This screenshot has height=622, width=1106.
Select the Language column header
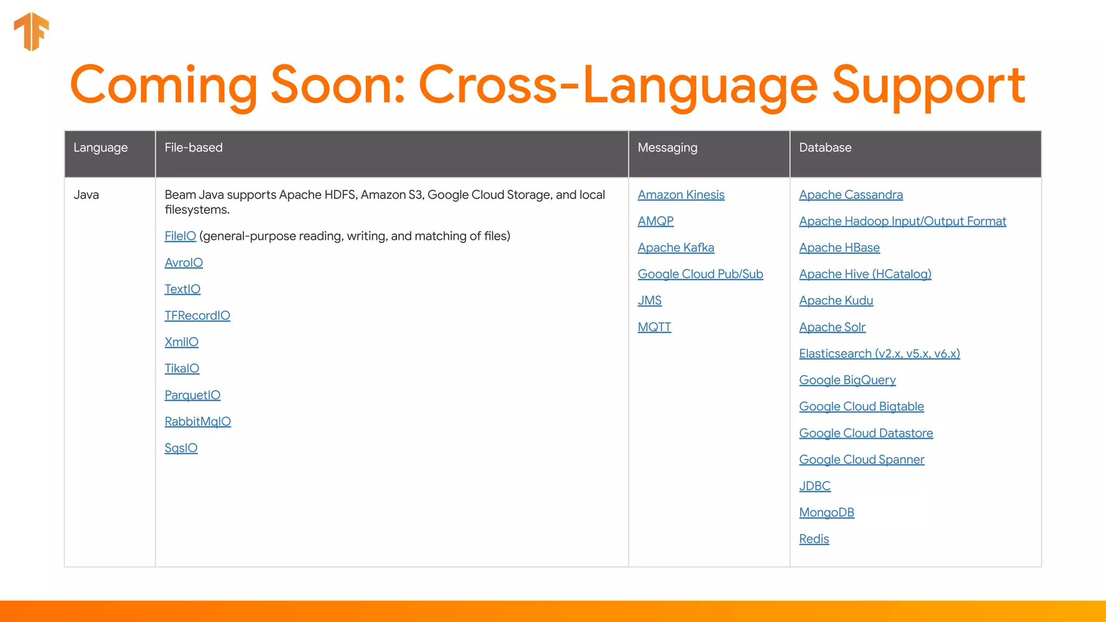tap(110, 154)
